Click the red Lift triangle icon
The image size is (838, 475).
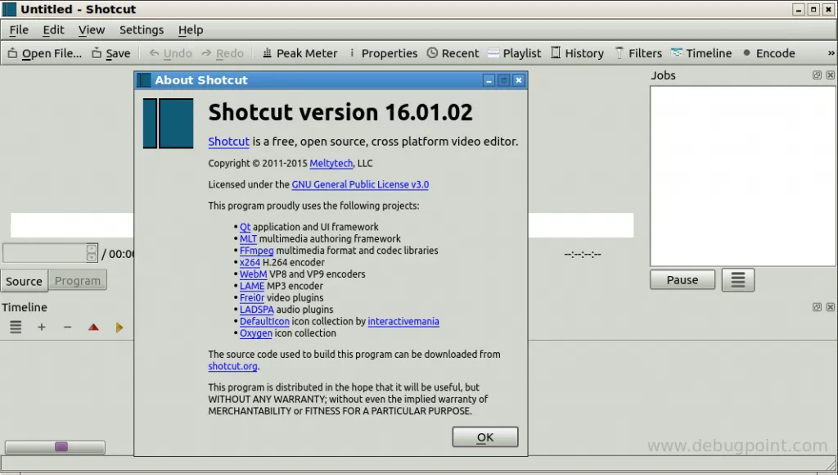[x=93, y=327]
